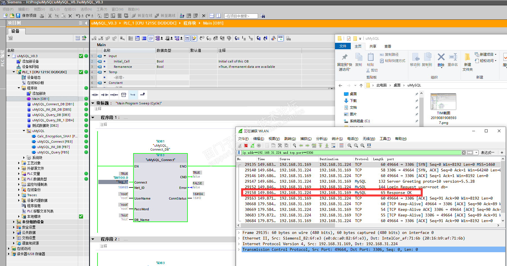Click the upload-from-device icon
The width and height of the screenshot is (507, 266).
[x=113, y=16]
